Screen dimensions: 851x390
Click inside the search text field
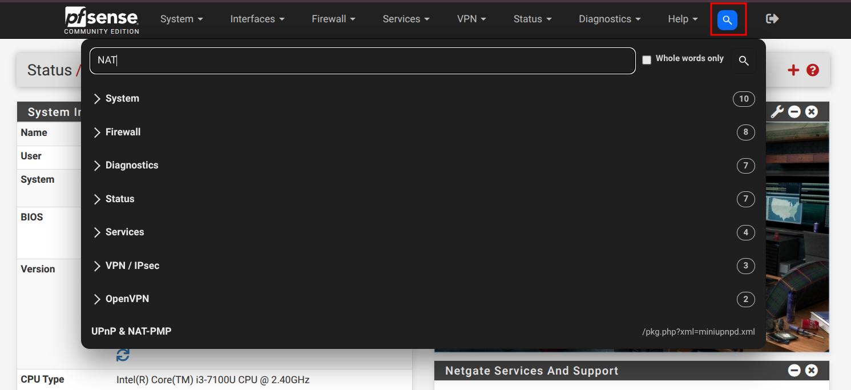coord(362,60)
